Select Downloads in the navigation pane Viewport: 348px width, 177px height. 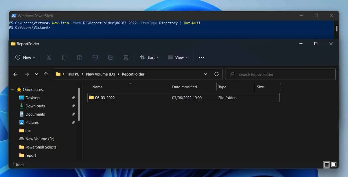tap(35, 106)
